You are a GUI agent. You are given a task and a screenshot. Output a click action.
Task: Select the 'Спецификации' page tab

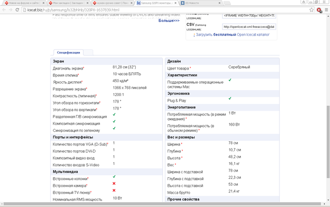click(x=68, y=52)
